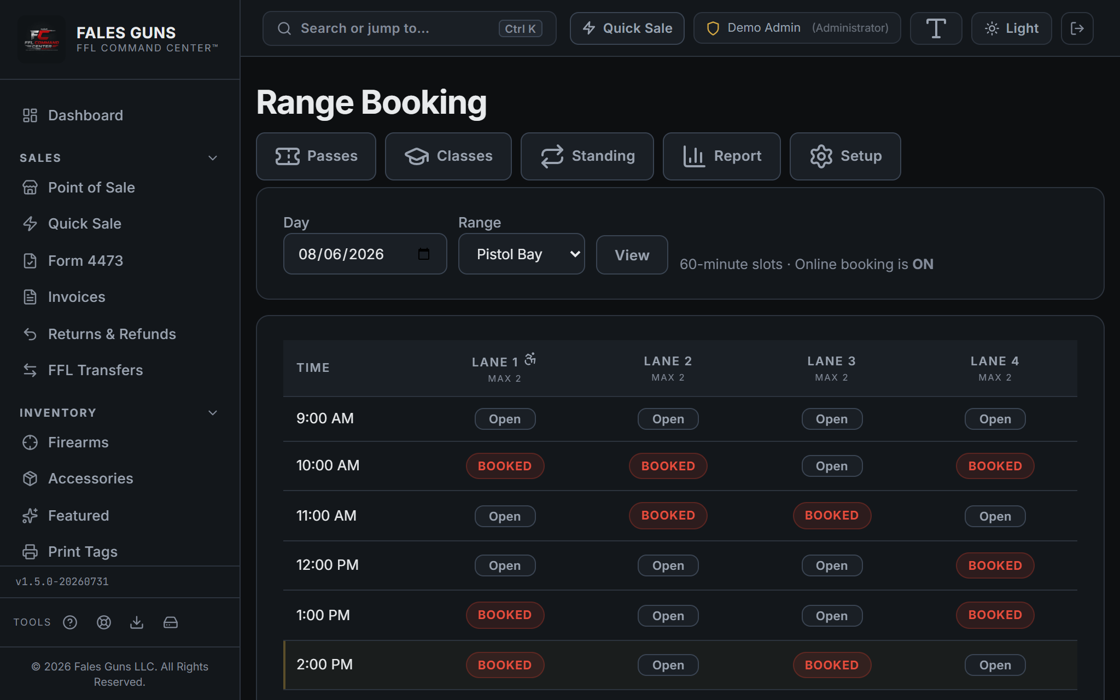
Task: Open Print Tags
Action: point(120,552)
